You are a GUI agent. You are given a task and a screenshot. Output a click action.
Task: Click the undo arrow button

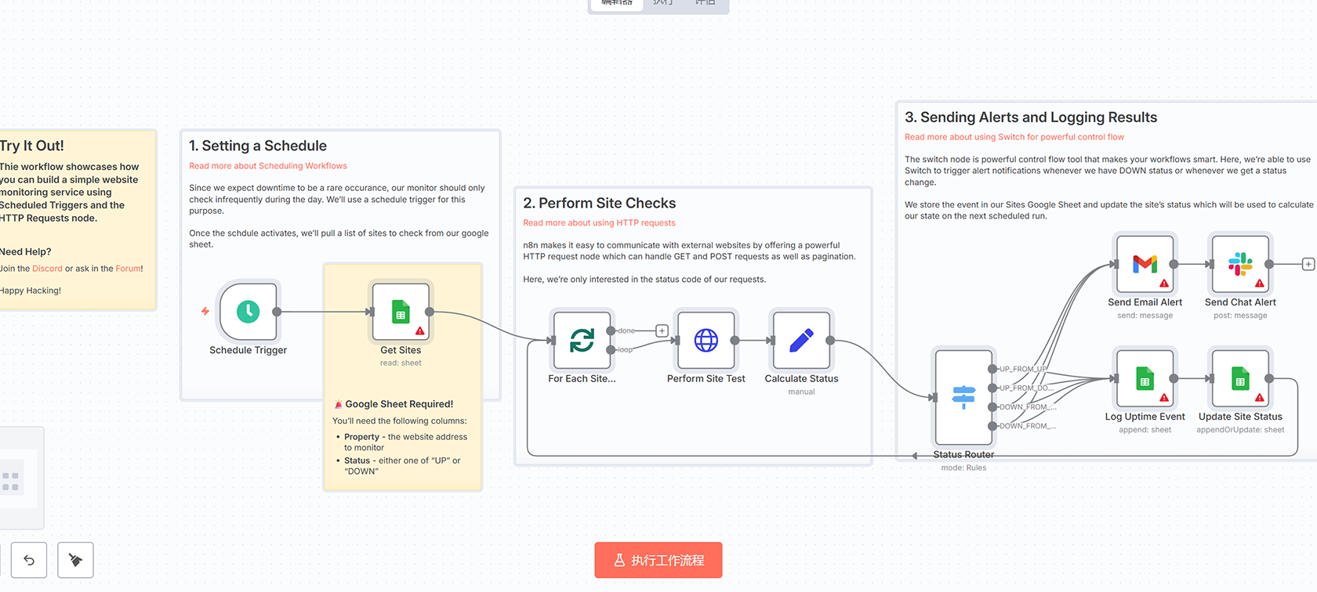pos(29,560)
